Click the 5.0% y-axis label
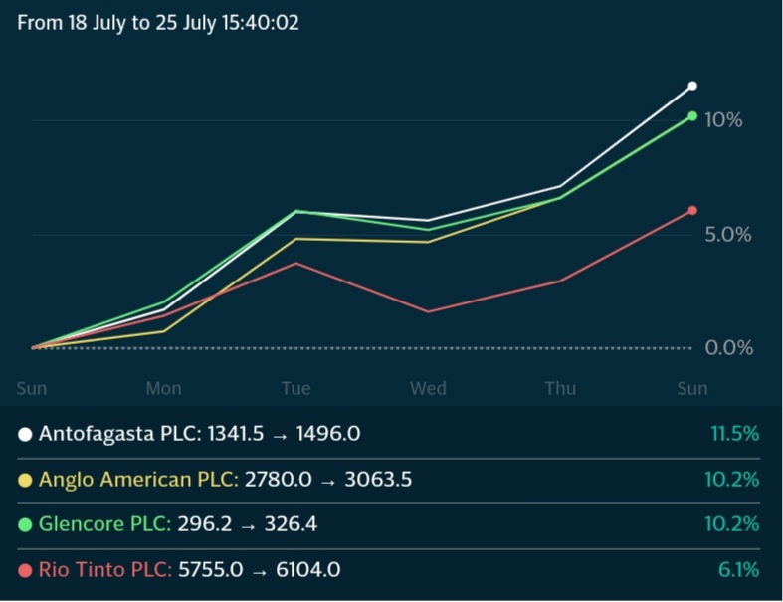This screenshot has width=783, height=602. pyautogui.click(x=728, y=235)
